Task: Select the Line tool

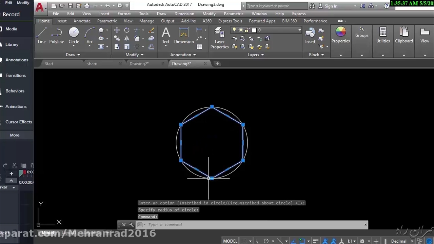Action: [42, 36]
